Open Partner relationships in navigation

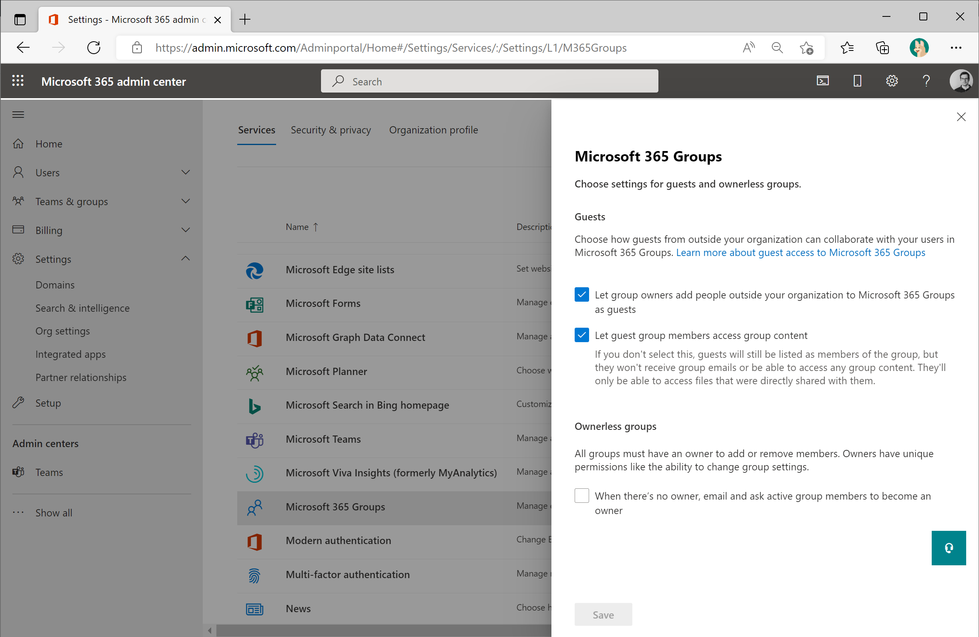click(x=81, y=377)
